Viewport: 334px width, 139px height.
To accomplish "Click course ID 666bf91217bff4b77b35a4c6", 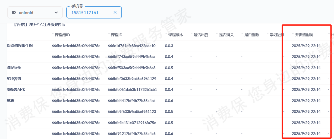I will [131, 134].
